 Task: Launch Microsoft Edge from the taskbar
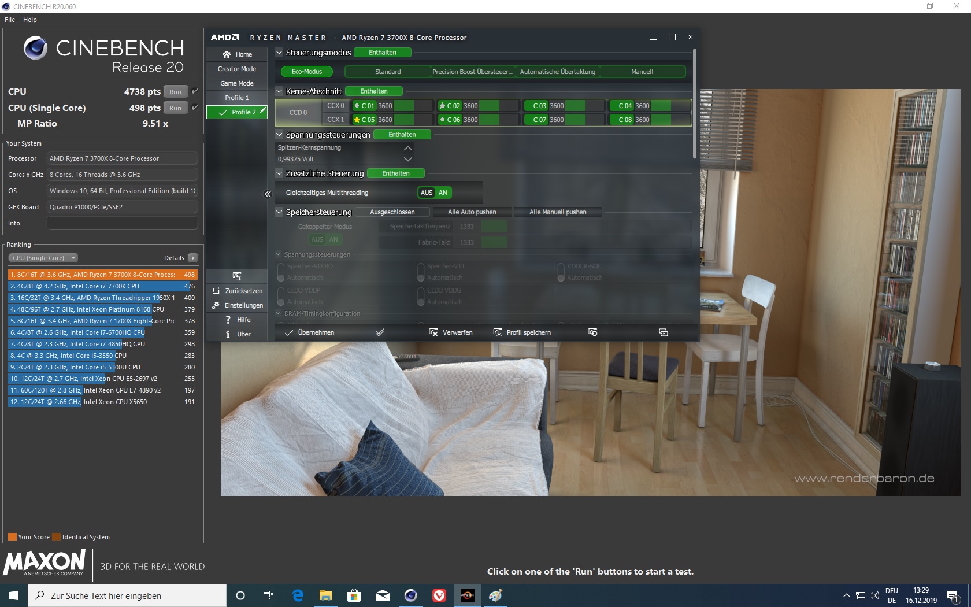click(x=298, y=595)
